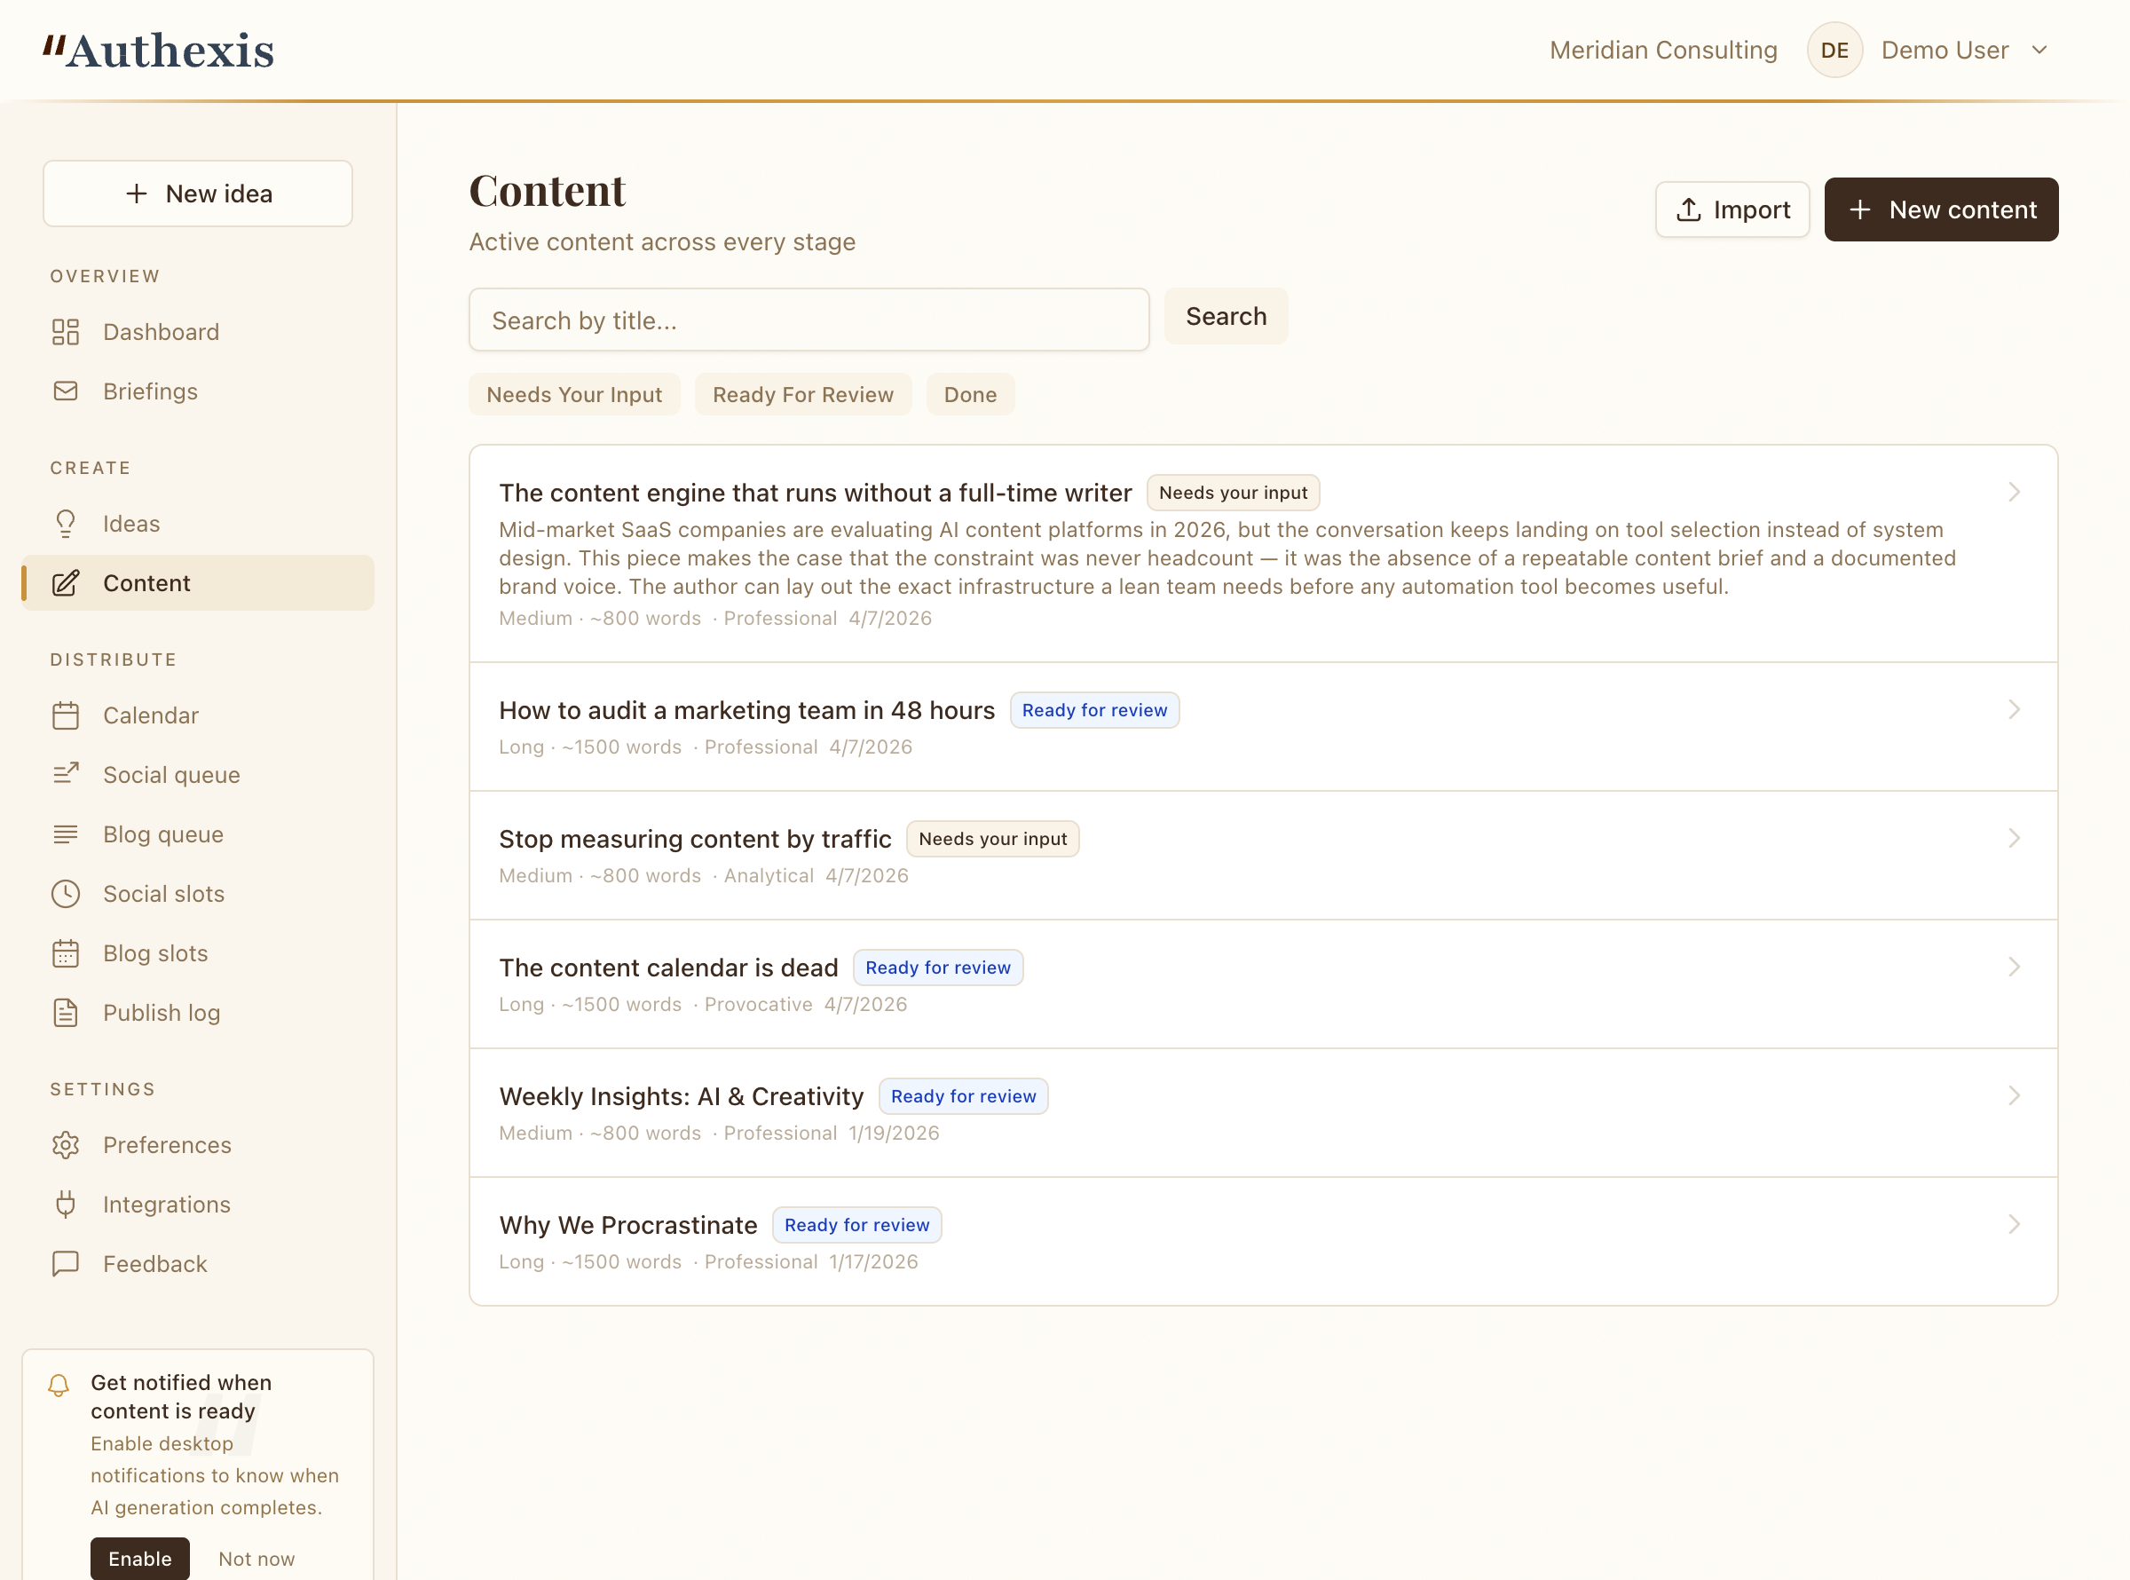
Task: Open the Feedback sidebar item
Action: [x=154, y=1263]
